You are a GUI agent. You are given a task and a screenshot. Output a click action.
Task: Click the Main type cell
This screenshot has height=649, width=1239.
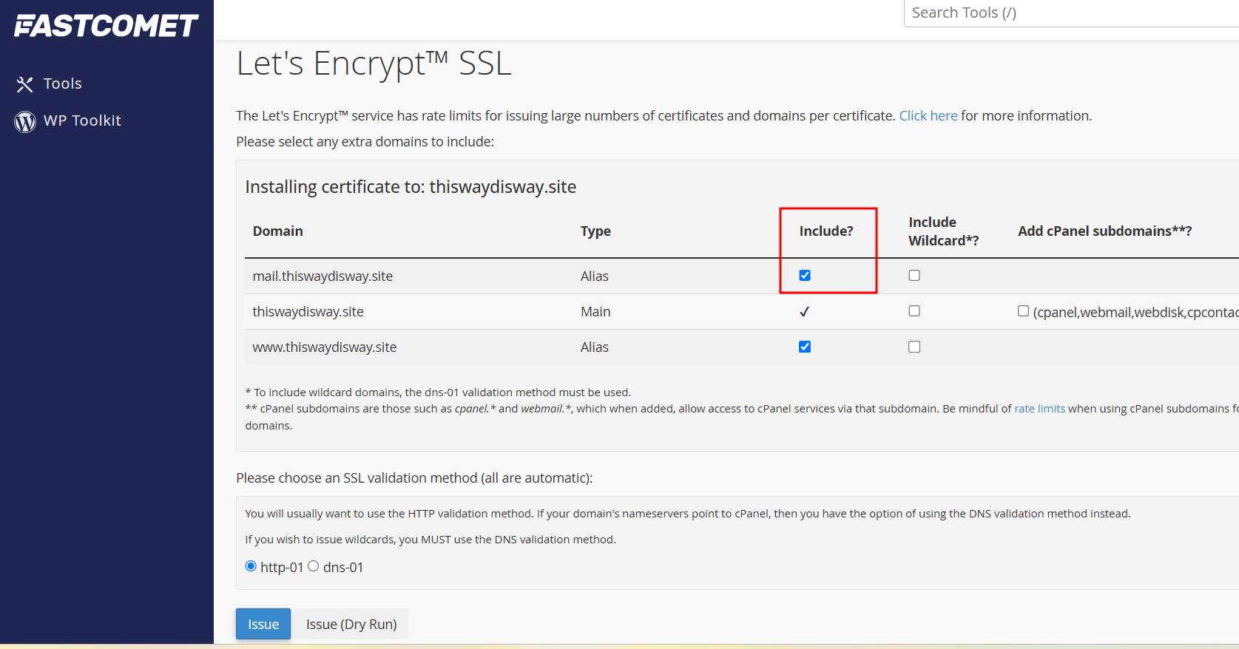coord(595,312)
